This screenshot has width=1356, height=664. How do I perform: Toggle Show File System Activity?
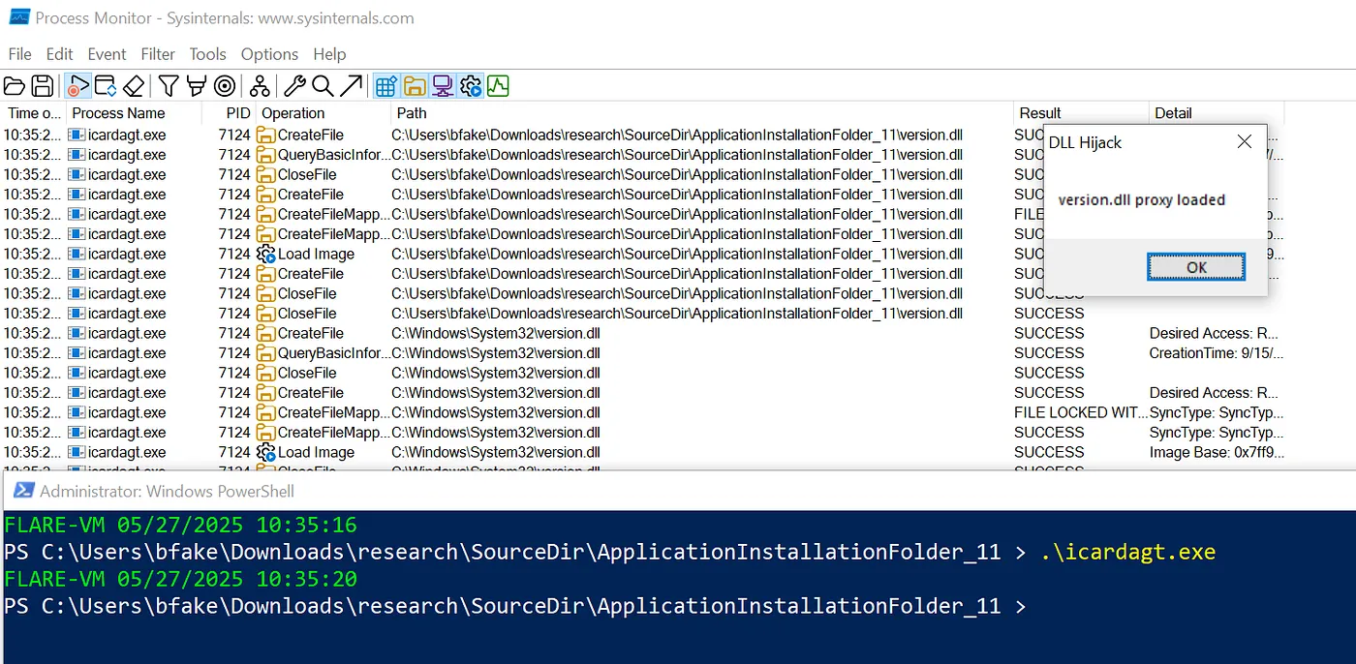[x=415, y=86]
